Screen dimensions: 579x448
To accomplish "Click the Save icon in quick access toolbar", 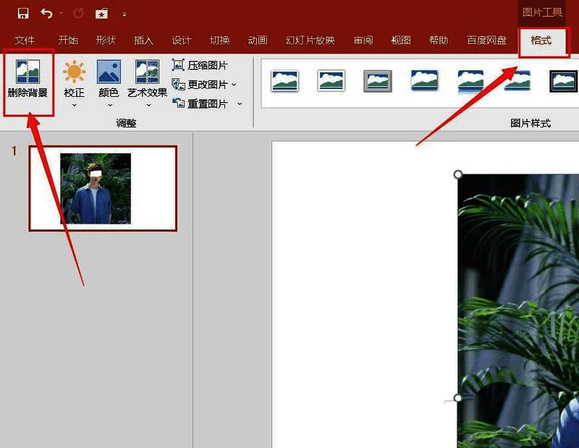I will point(22,13).
